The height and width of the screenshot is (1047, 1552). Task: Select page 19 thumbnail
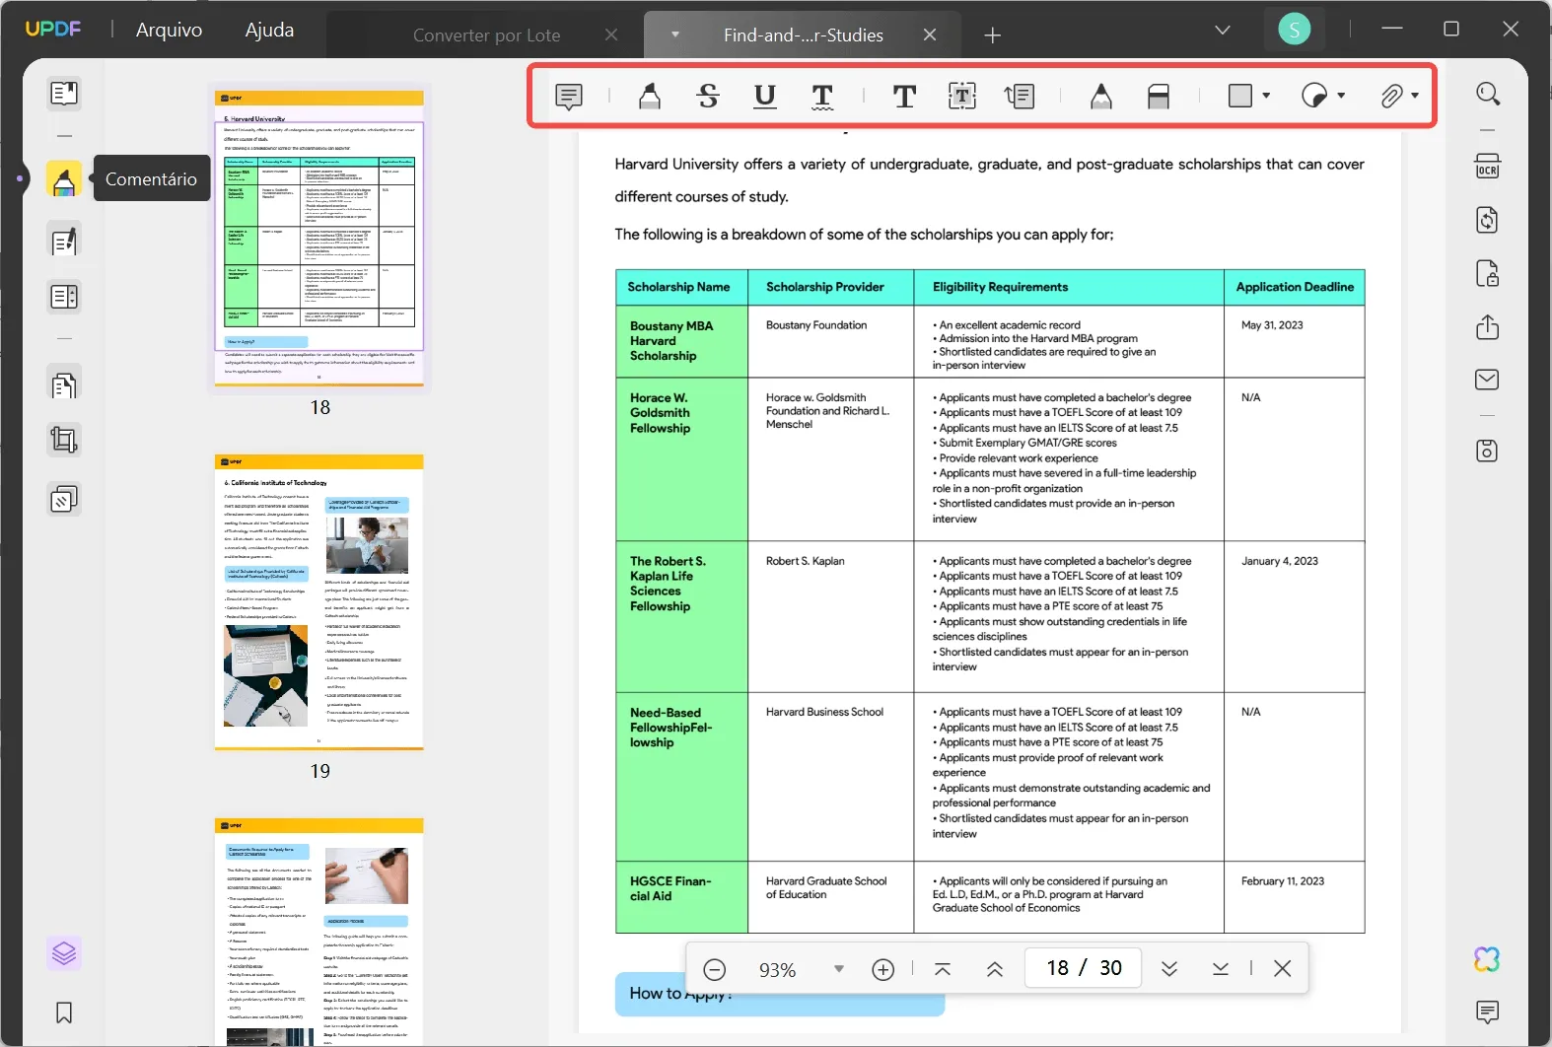coord(319,601)
